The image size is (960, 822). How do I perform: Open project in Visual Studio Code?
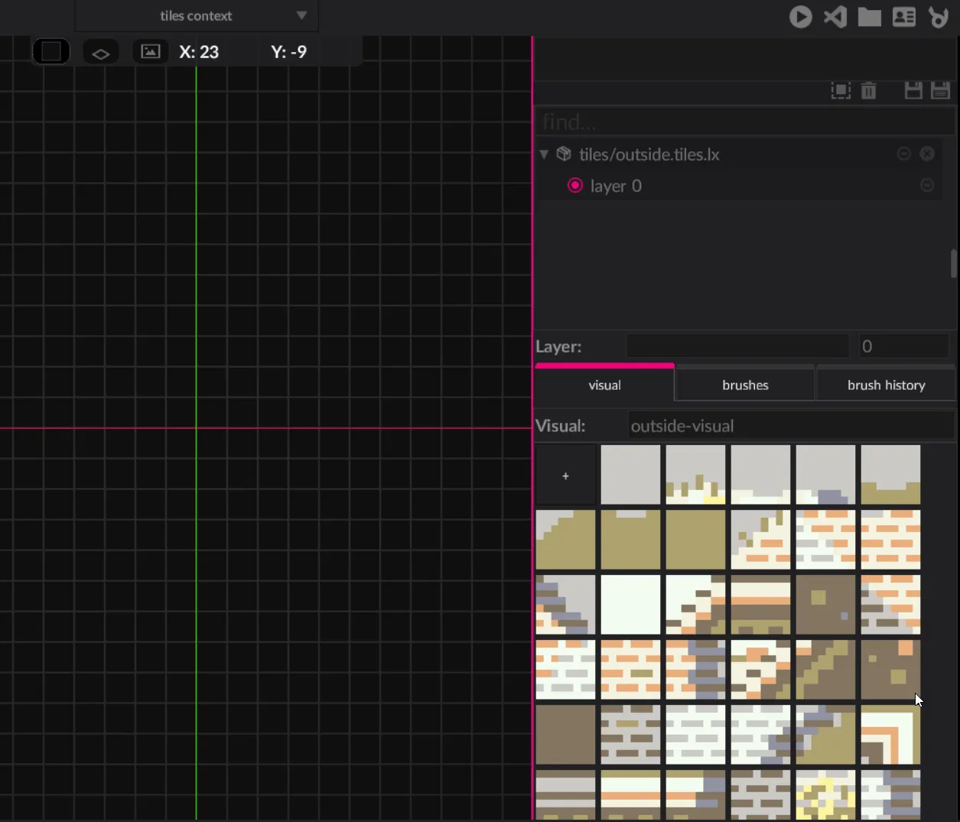coord(835,17)
